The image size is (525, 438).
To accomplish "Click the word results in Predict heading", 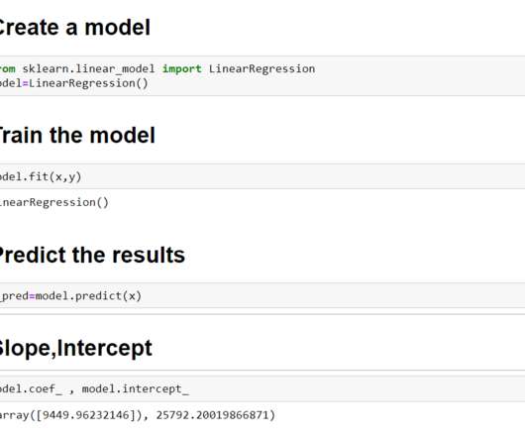I will coord(149,255).
